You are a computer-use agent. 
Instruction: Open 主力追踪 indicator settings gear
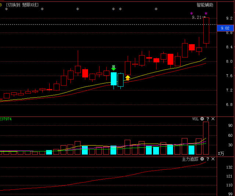202,159
